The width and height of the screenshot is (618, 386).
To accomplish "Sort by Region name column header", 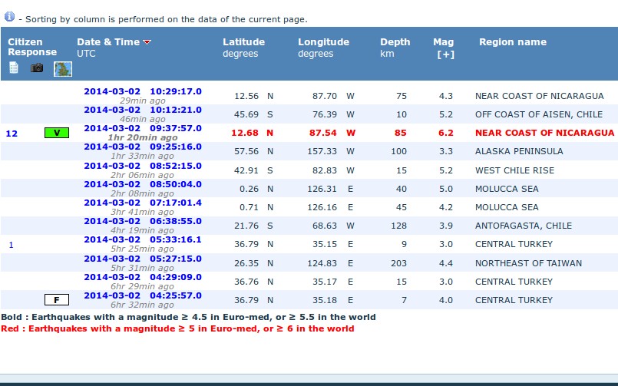I will point(512,42).
